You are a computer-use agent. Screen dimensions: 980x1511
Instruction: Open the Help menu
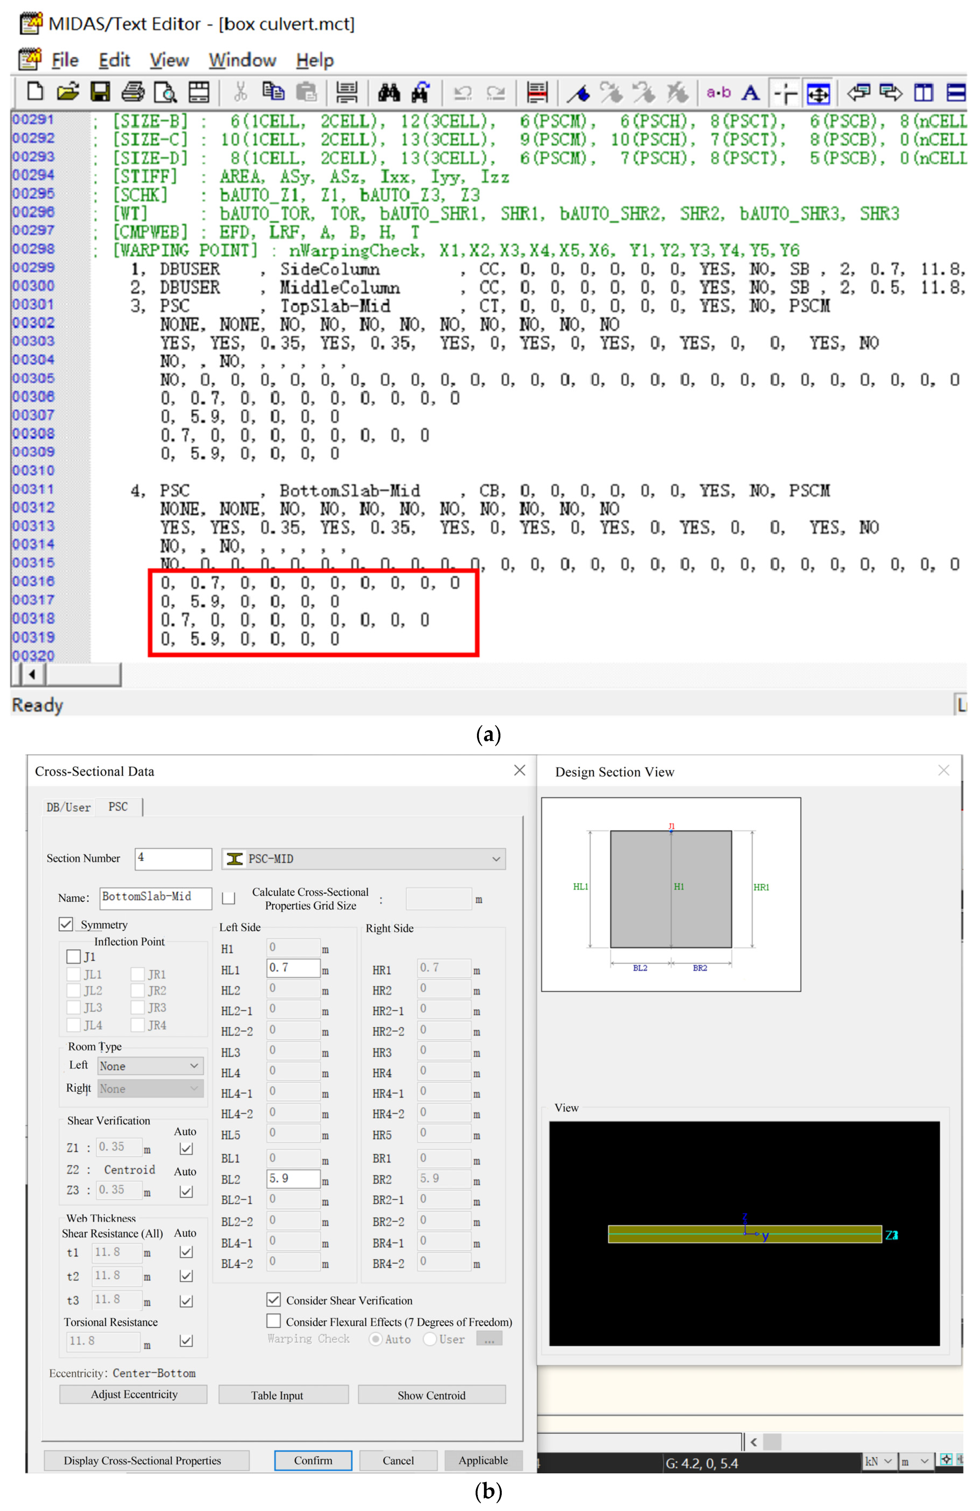tap(315, 60)
